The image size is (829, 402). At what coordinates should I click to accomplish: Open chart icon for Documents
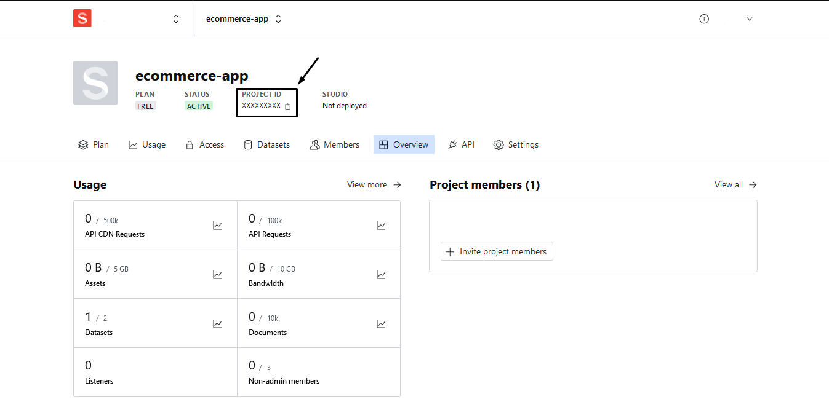pos(381,324)
